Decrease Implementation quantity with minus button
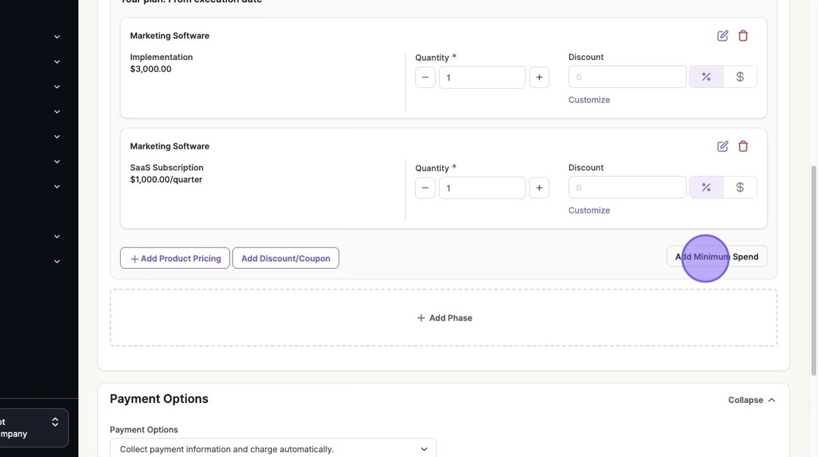Screen dimensions: 818x457 425,77
